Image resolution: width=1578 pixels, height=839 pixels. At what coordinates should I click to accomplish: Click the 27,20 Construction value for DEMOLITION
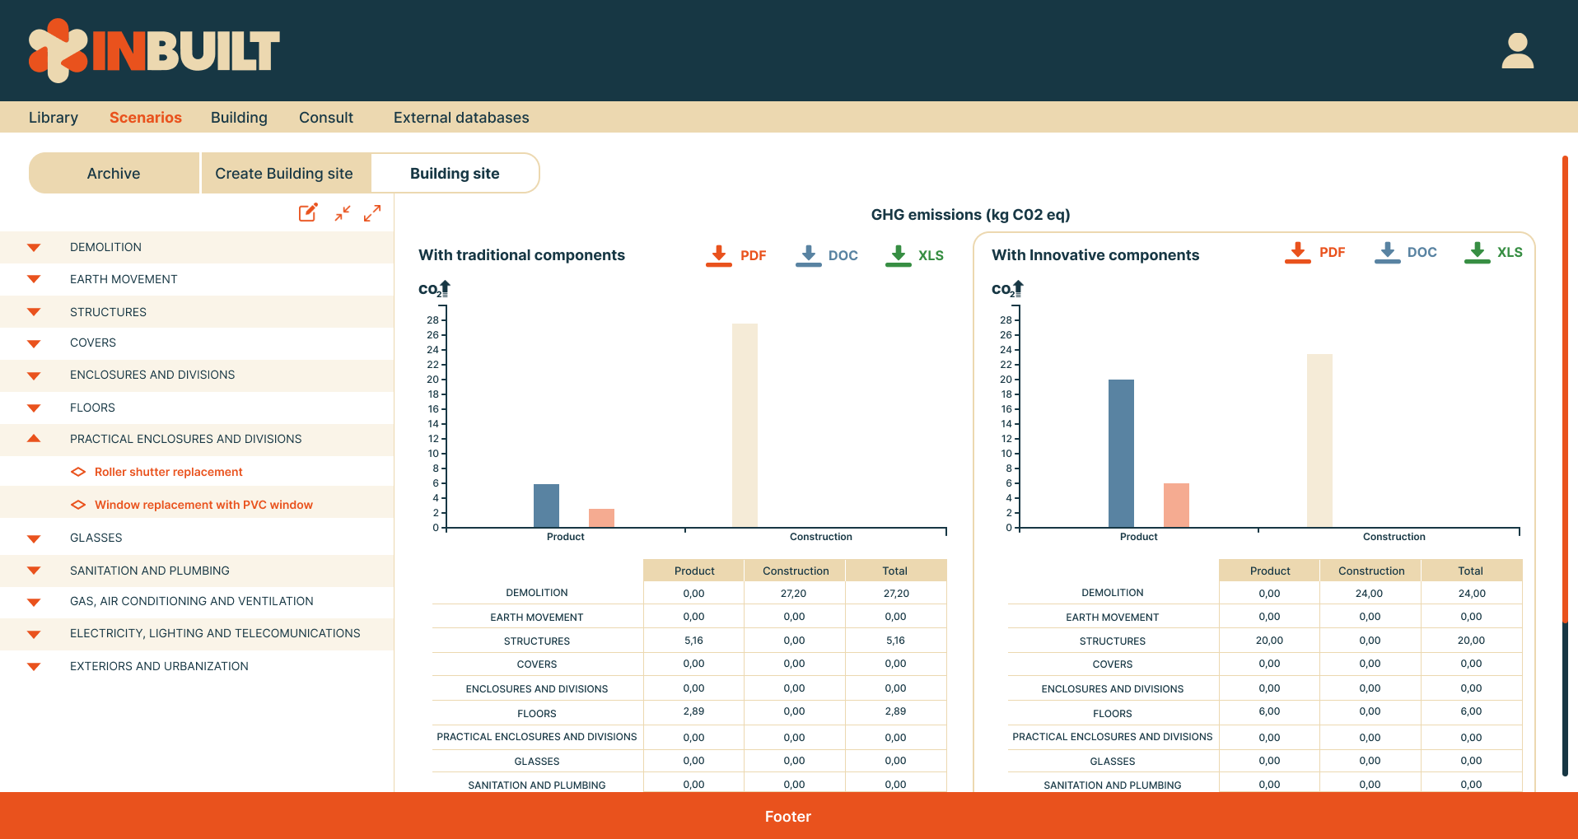tap(794, 593)
